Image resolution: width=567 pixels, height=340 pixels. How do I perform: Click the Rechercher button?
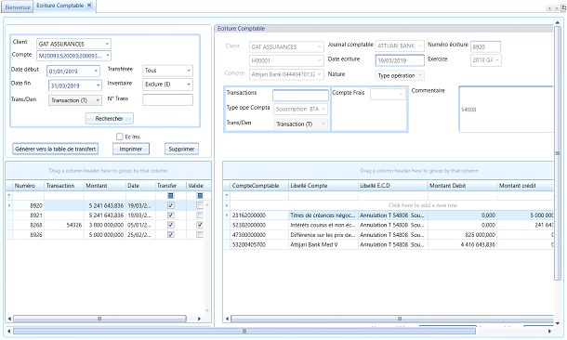click(109, 118)
